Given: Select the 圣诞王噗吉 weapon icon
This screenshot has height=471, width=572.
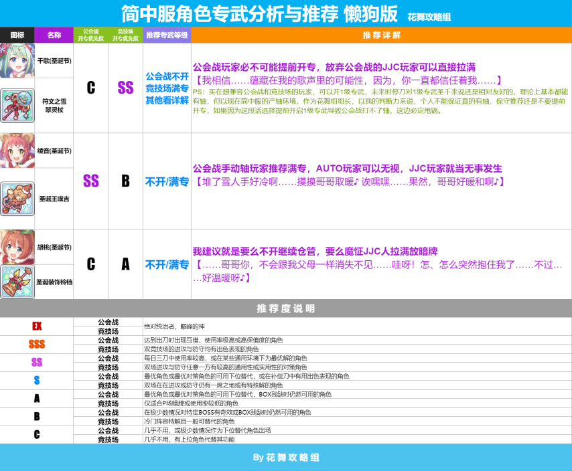Looking at the screenshot, I should point(17,199).
